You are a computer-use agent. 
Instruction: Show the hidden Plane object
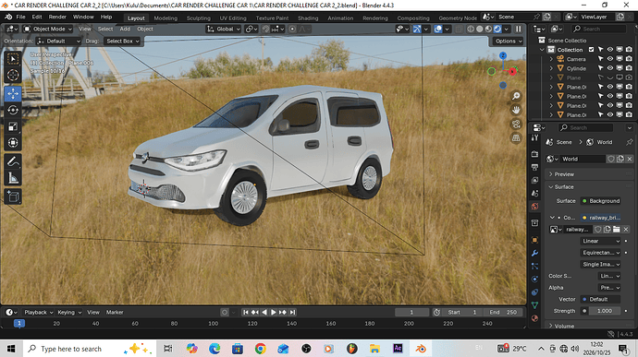[610, 77]
